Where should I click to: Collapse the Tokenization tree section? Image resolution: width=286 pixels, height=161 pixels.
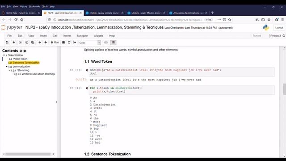4,55
